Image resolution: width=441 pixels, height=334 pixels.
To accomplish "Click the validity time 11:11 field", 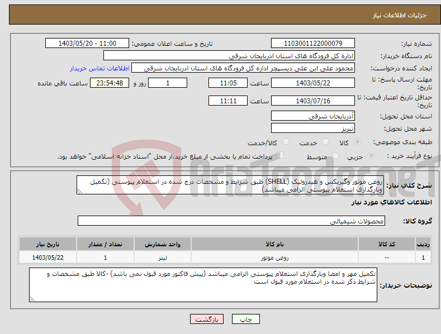I will [x=228, y=101].
